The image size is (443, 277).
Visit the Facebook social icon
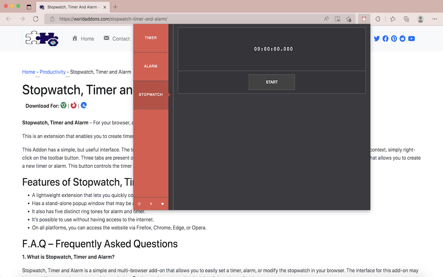(386, 38)
